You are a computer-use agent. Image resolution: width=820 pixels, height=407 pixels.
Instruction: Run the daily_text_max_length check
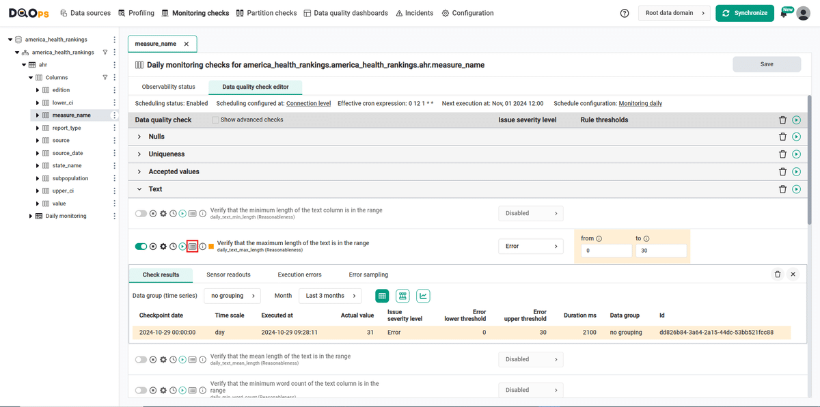[182, 247]
